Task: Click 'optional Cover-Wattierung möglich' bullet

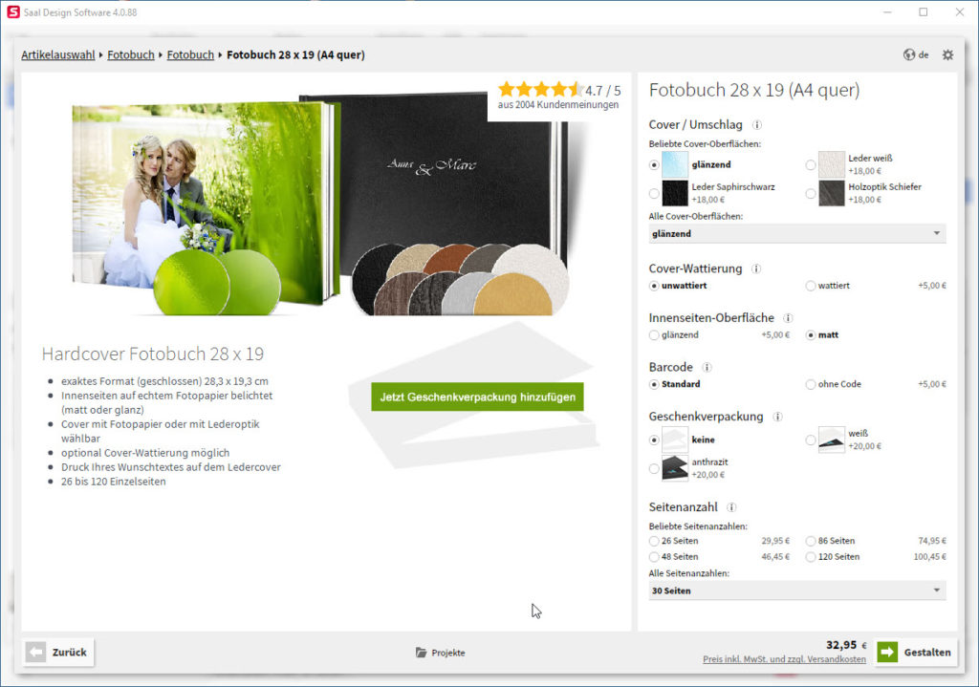Action: [x=145, y=453]
